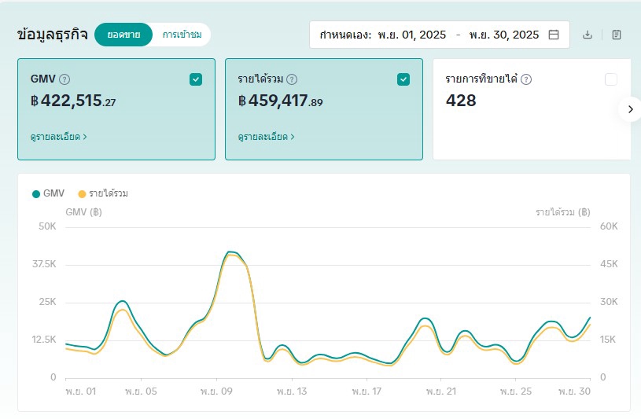
Task: Switch to the การเข้าชม tab
Action: (x=182, y=35)
